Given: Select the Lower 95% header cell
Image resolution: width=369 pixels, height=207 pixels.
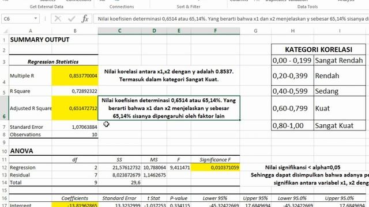Looking at the screenshot, I should (x=215, y=198).
